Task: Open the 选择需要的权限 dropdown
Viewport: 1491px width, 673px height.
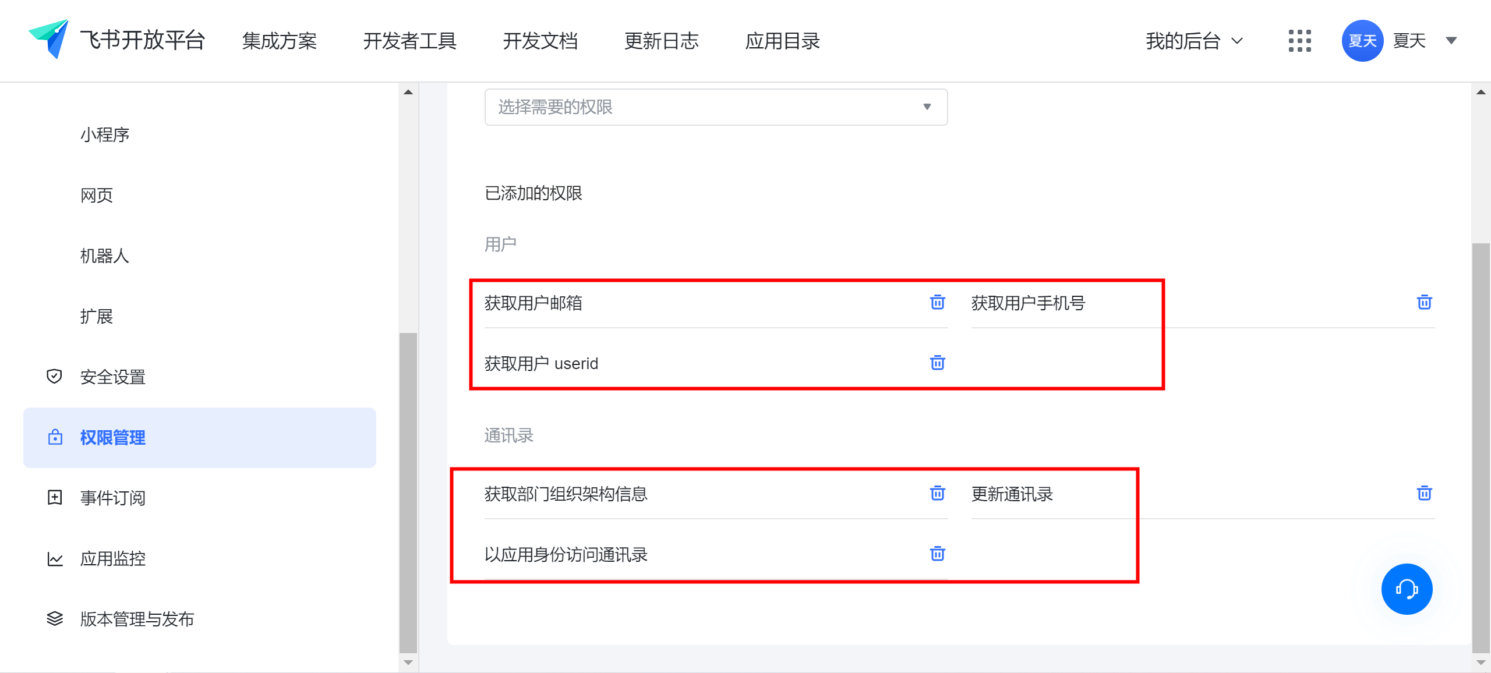Action: pyautogui.click(x=716, y=107)
